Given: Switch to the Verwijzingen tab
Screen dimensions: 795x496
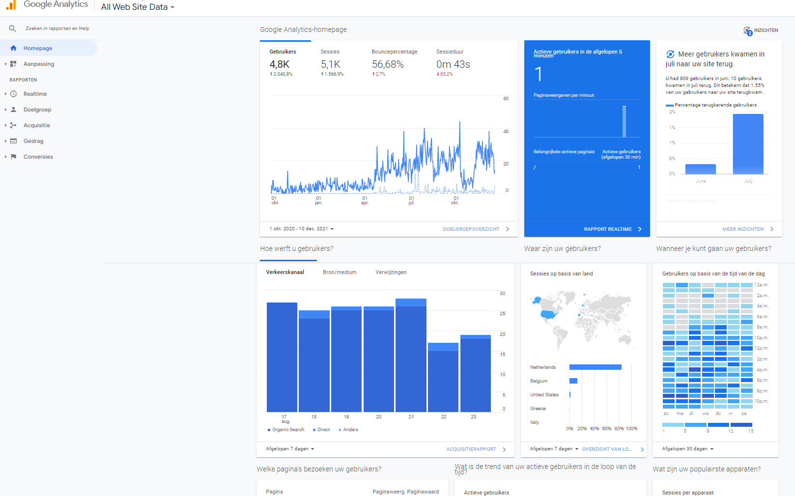Looking at the screenshot, I should pos(391,272).
